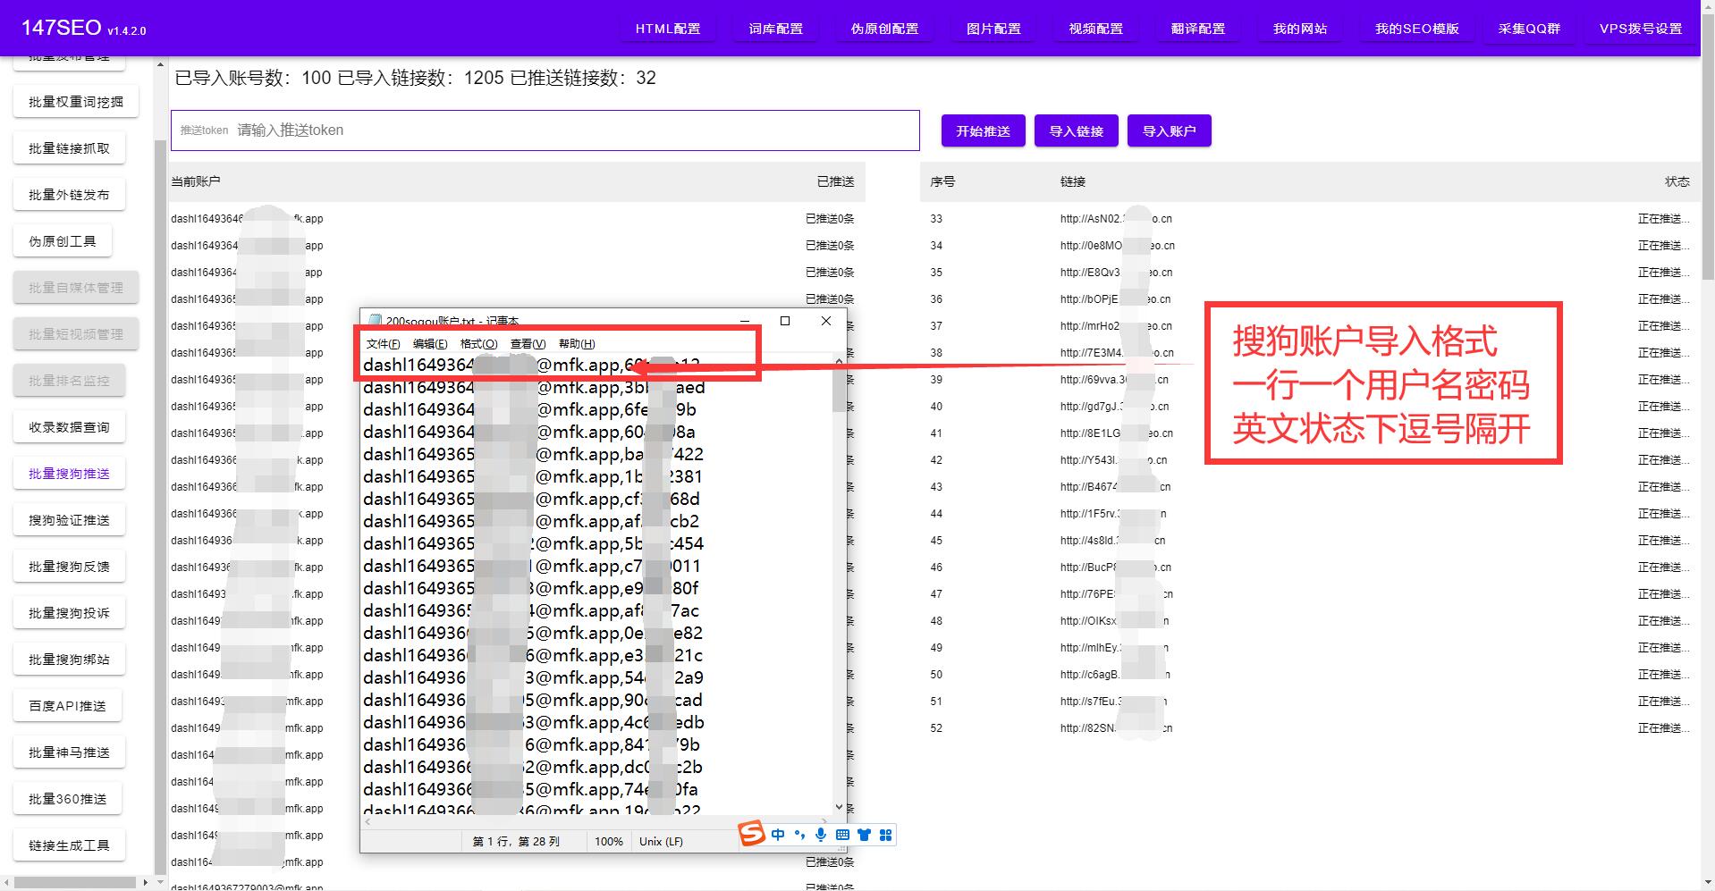Go to 我的SEO模板 page
The image size is (1715, 891).
pos(1417,29)
